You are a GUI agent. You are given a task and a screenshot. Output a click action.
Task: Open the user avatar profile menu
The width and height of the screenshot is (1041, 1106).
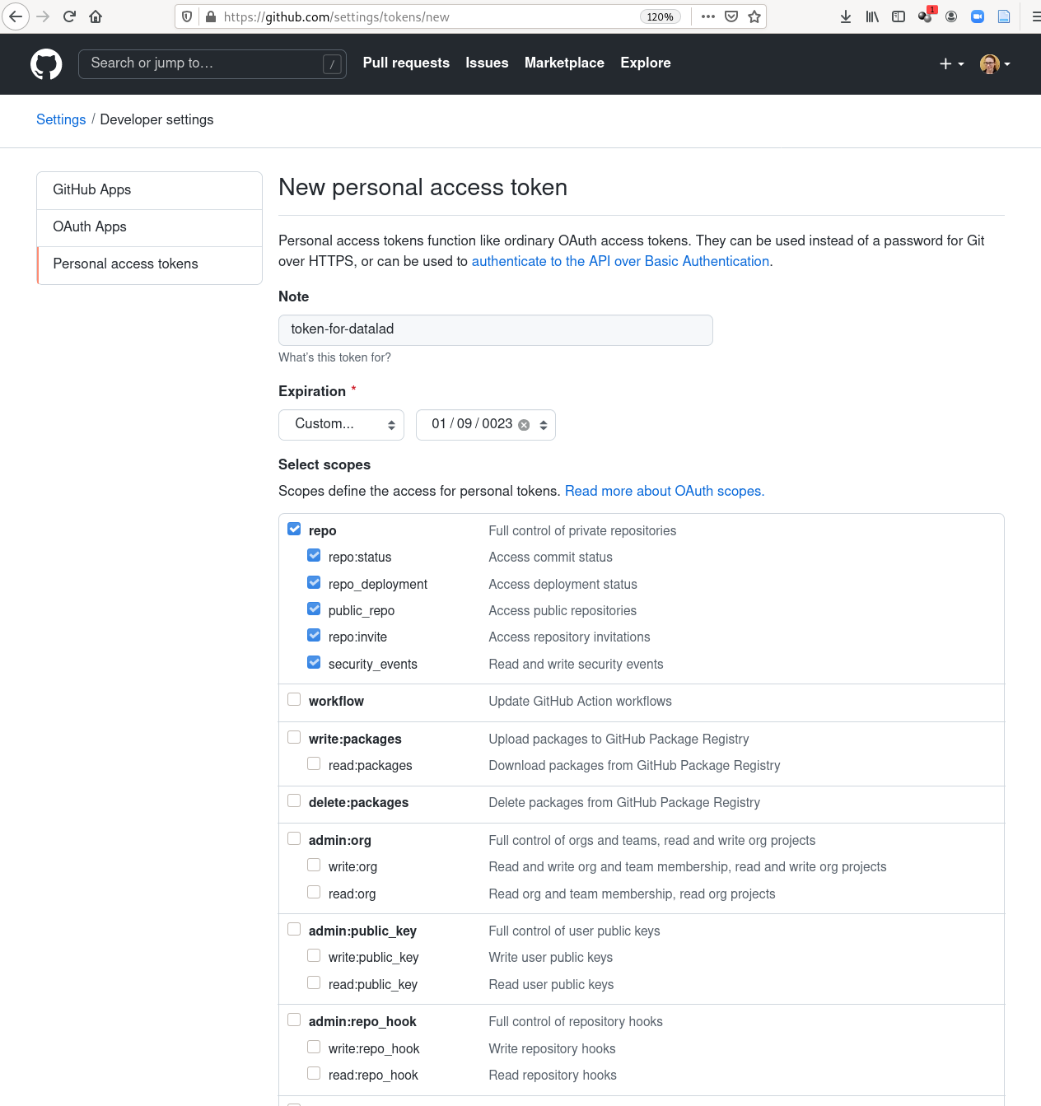tap(994, 64)
